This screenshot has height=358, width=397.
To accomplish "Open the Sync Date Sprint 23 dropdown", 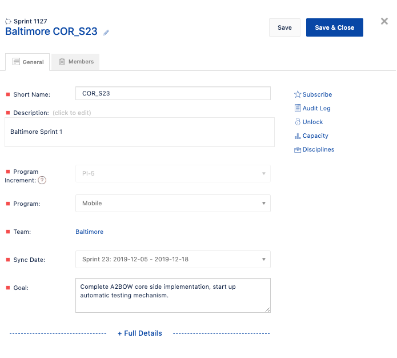I will 173,260.
